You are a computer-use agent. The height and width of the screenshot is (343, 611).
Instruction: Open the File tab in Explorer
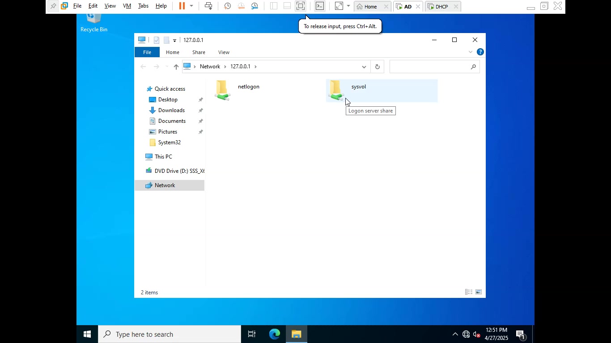(147, 52)
